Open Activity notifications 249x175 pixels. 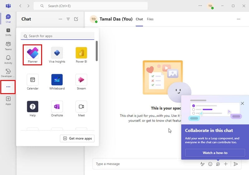(8, 60)
